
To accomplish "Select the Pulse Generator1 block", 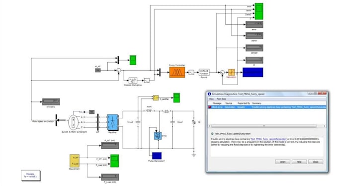I will pos(157,156).
